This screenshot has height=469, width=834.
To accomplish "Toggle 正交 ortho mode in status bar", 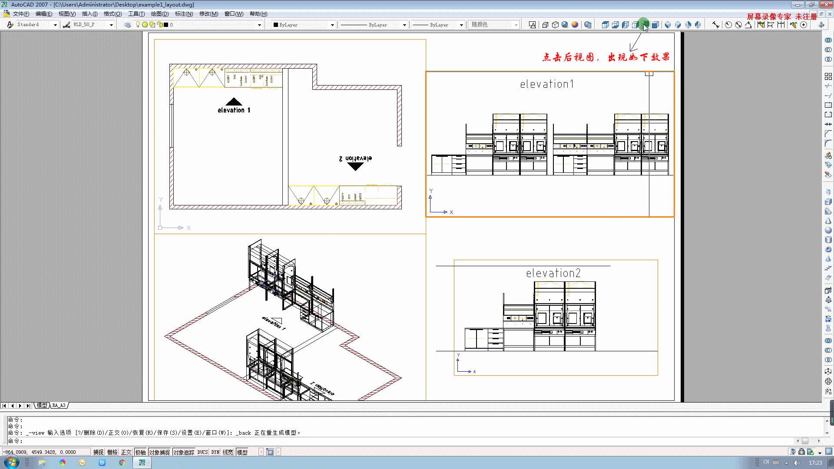I will (x=126, y=452).
